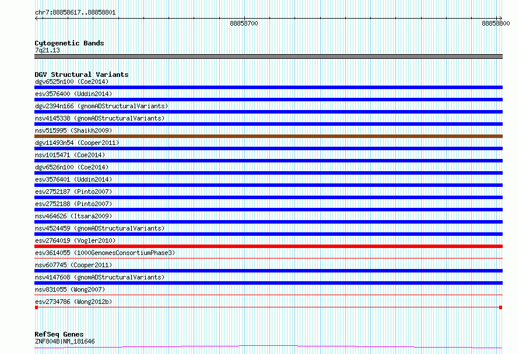
Task: Click the esv3576401 (Uddin2014) label
Action: (73, 179)
